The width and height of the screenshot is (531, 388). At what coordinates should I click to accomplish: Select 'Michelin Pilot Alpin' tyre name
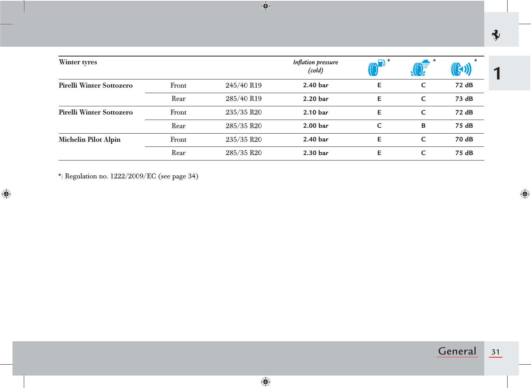(x=90, y=139)
